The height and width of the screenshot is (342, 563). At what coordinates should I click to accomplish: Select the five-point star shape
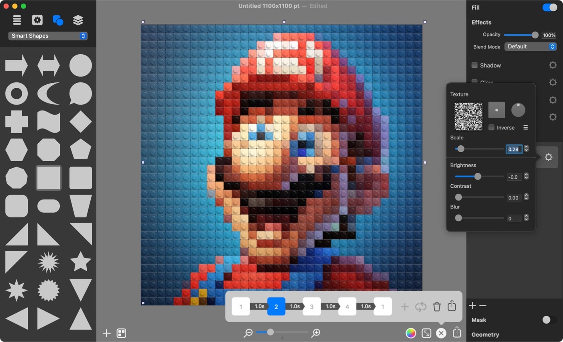[81, 262]
